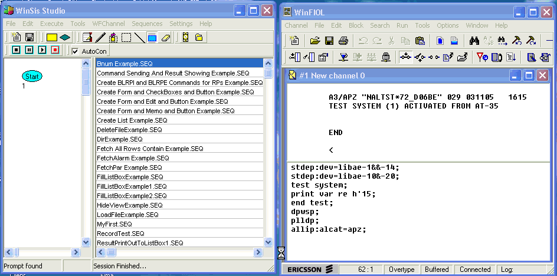Save sequence with WinSis Studio floppy icon
557x276 pixels.
point(29,37)
